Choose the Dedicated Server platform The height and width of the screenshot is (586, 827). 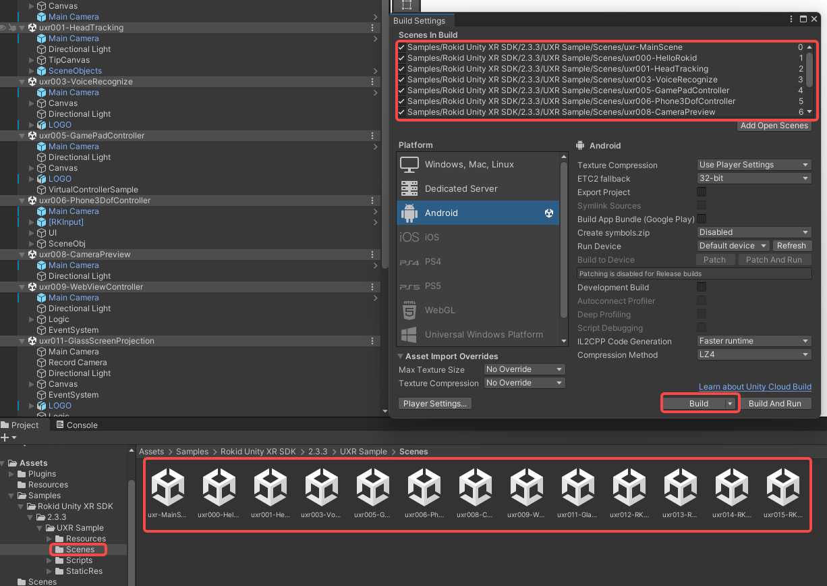pos(478,188)
